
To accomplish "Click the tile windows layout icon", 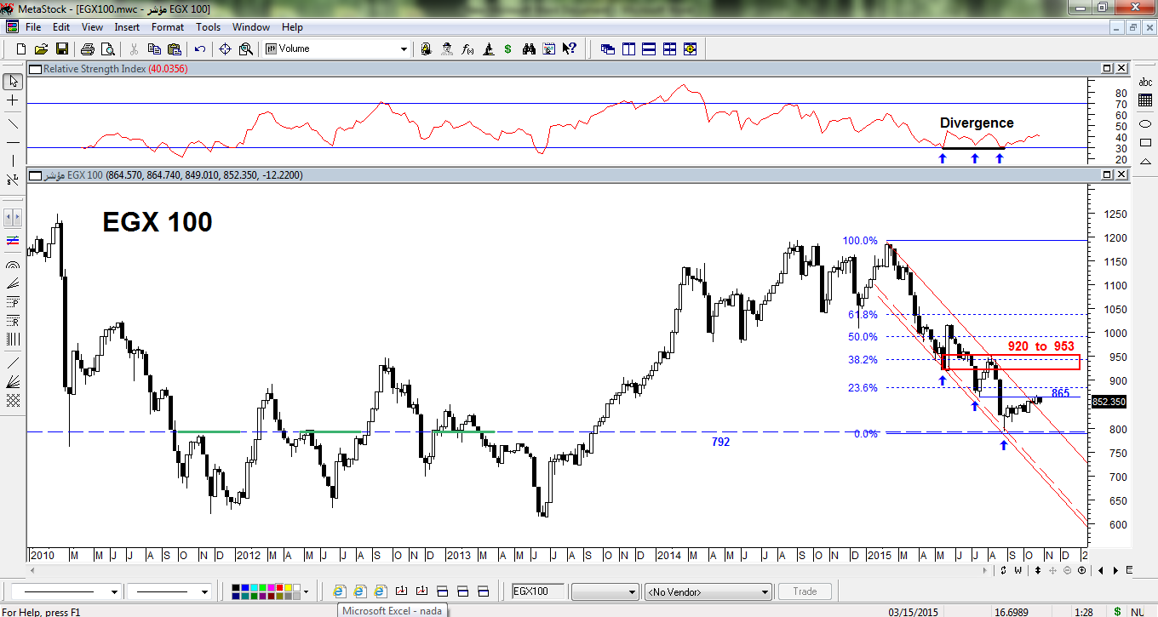I will (x=669, y=49).
